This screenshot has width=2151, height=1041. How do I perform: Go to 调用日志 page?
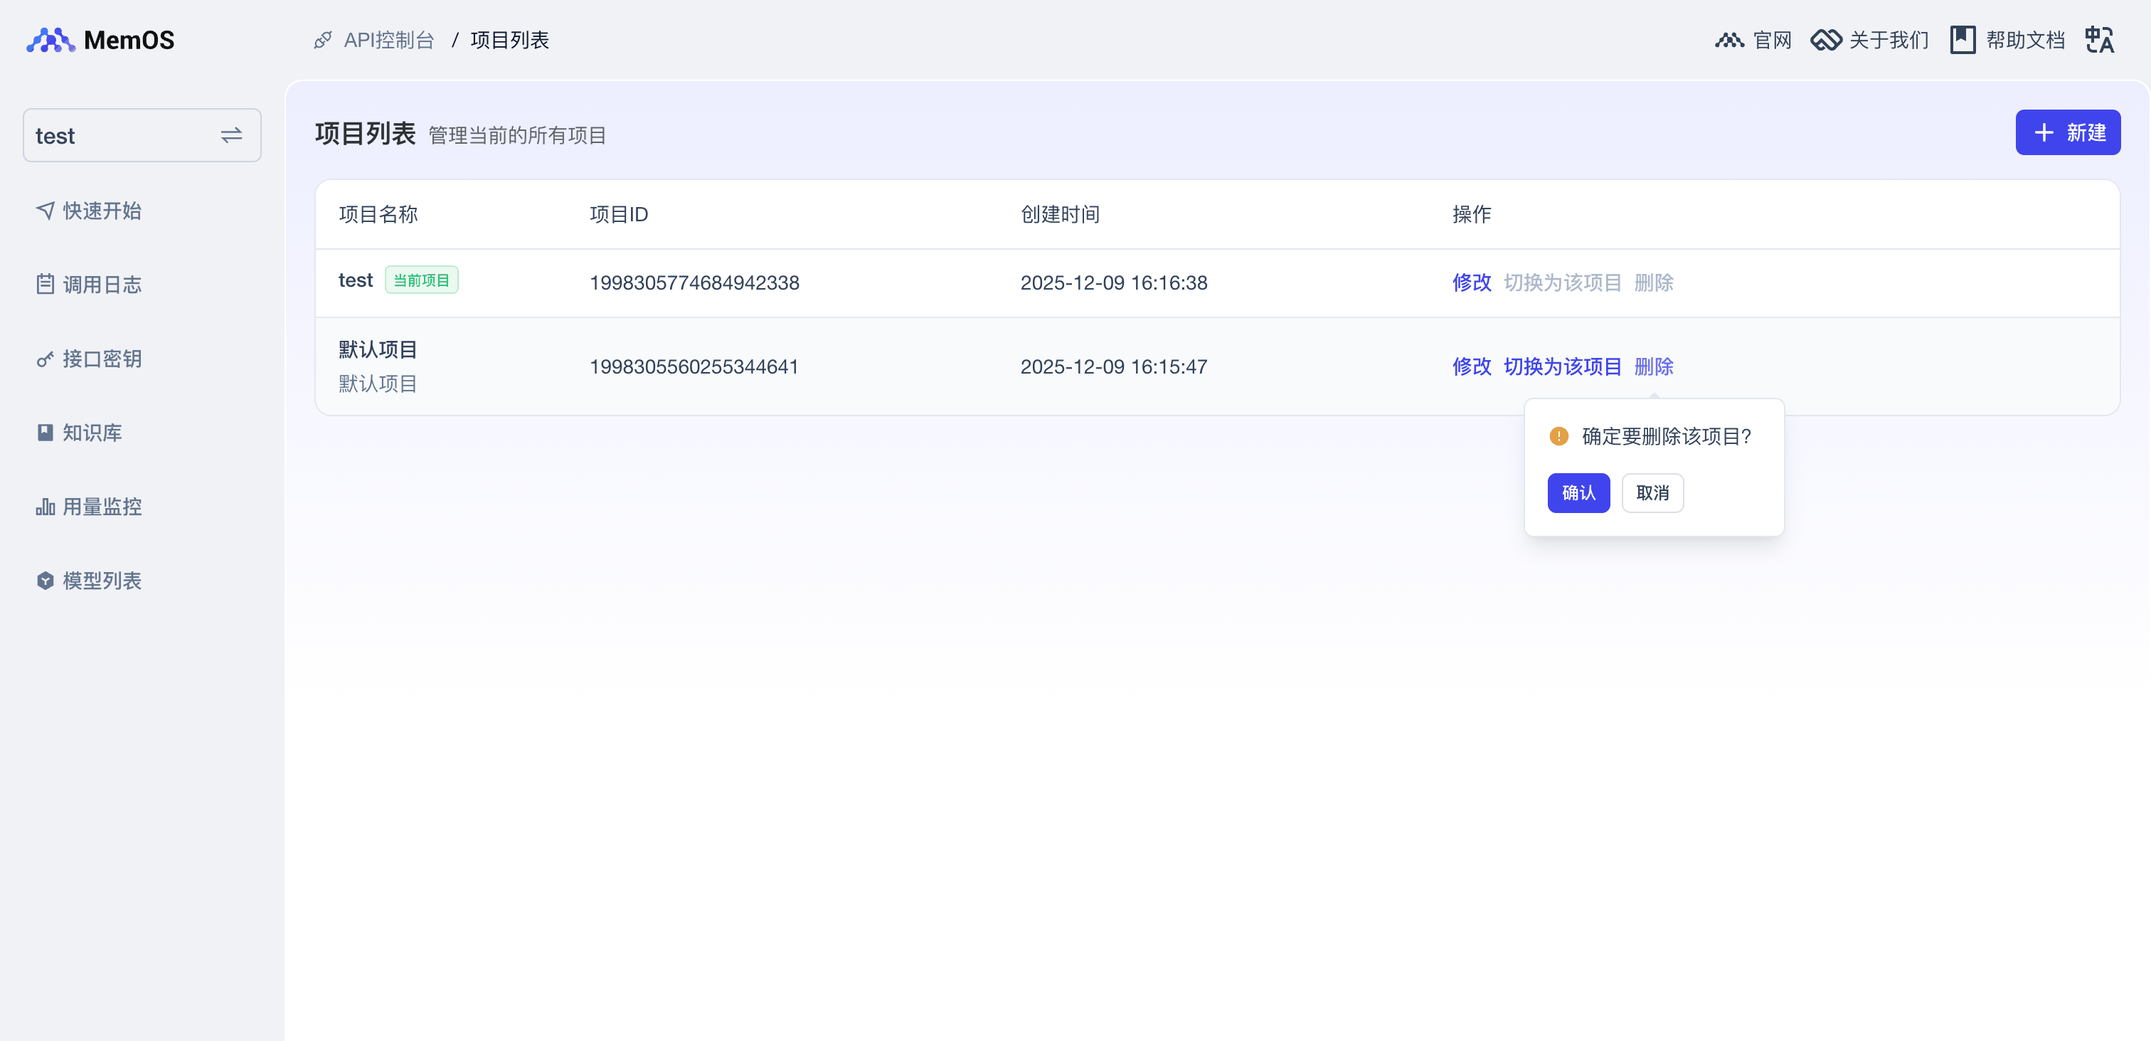(101, 285)
